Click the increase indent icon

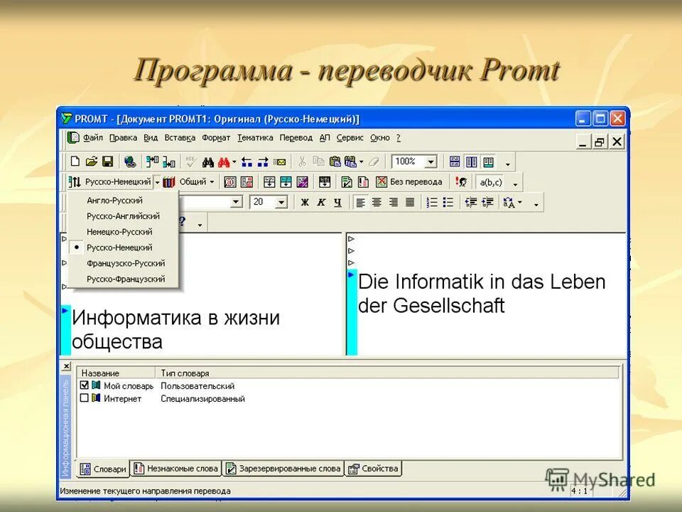coord(487,203)
